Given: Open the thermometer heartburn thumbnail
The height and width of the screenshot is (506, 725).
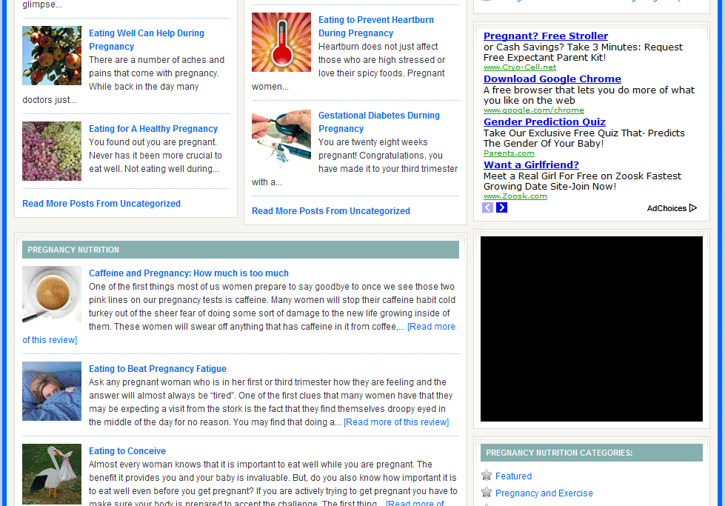Looking at the screenshot, I should point(281,42).
